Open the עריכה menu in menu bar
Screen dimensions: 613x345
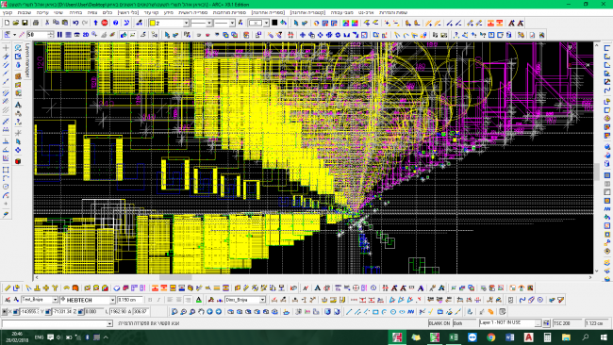(x=42, y=12)
